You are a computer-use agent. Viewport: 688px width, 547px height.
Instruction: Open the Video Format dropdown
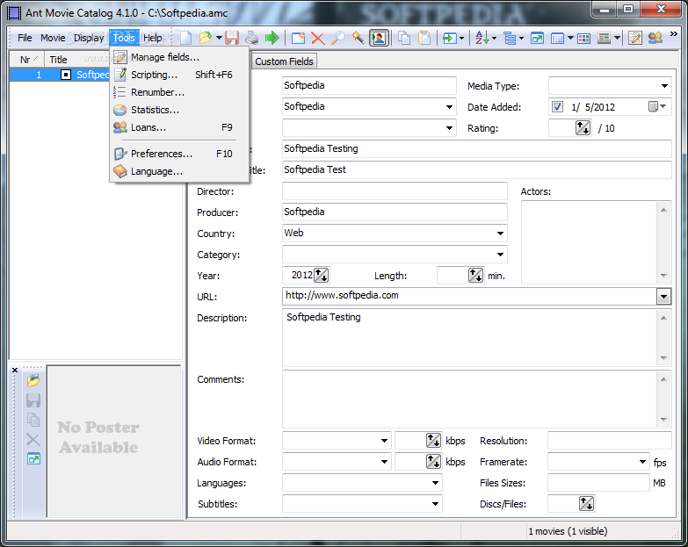(384, 441)
